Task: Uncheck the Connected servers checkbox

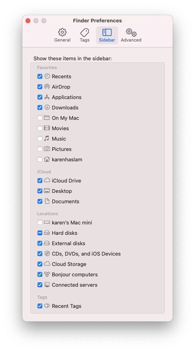Action: [40, 285]
